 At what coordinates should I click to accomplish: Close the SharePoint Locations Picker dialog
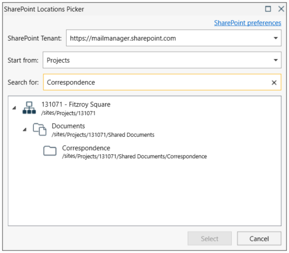(281, 9)
